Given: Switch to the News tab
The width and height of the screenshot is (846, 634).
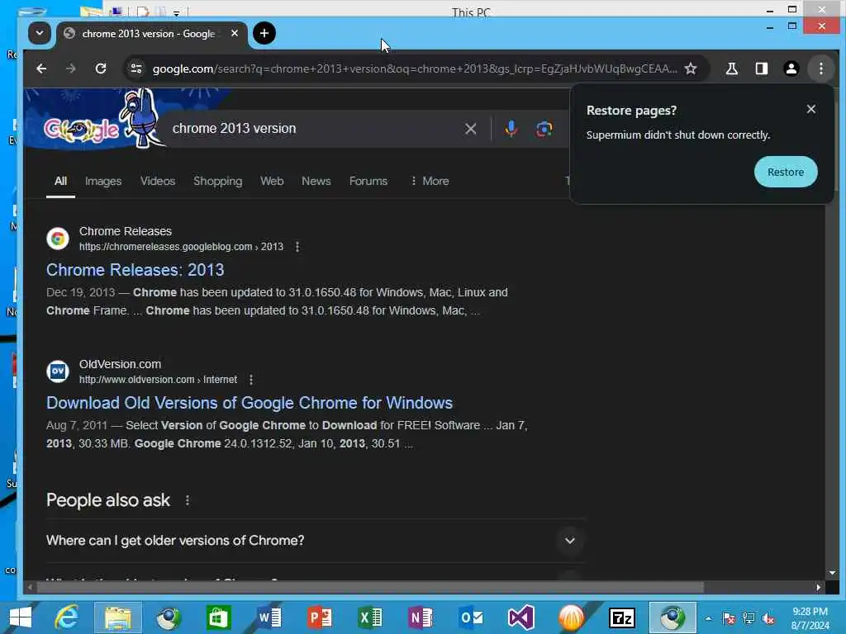Looking at the screenshot, I should (316, 181).
